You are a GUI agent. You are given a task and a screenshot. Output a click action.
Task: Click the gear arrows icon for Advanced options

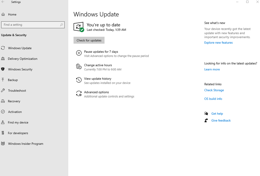coord(79,94)
